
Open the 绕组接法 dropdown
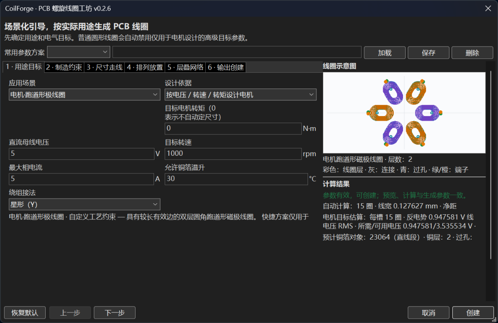84,204
